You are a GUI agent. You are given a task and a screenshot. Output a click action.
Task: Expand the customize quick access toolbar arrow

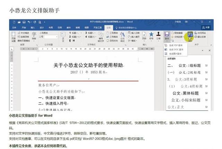pos(44,22)
